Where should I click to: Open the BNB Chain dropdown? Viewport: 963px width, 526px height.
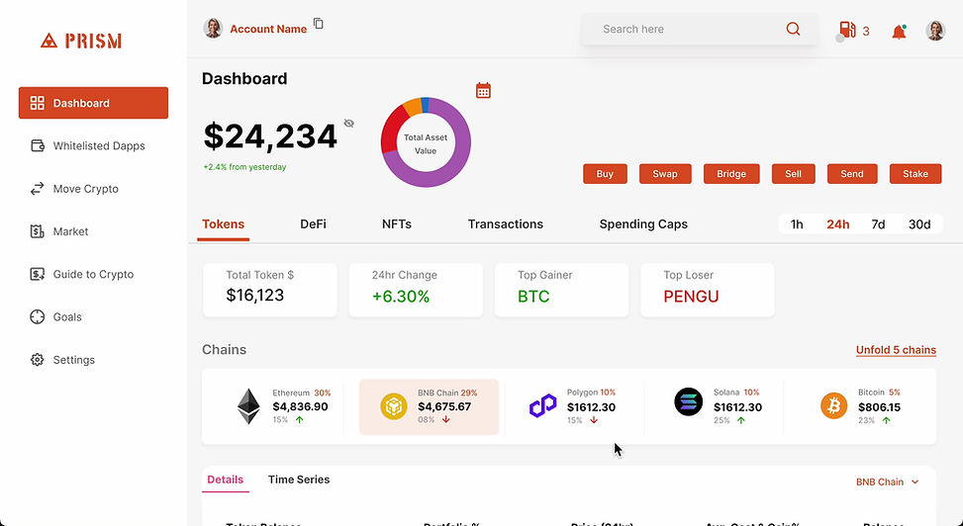pos(888,482)
